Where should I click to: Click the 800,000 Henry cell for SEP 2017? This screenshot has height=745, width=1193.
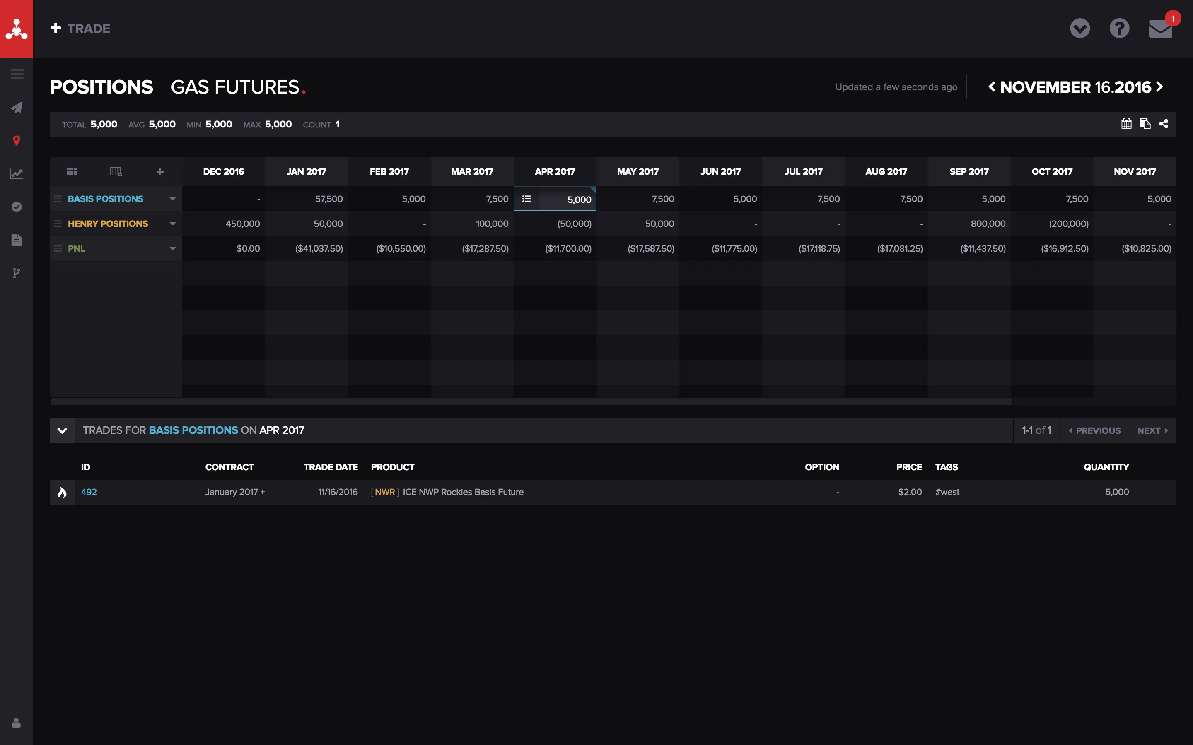969,223
